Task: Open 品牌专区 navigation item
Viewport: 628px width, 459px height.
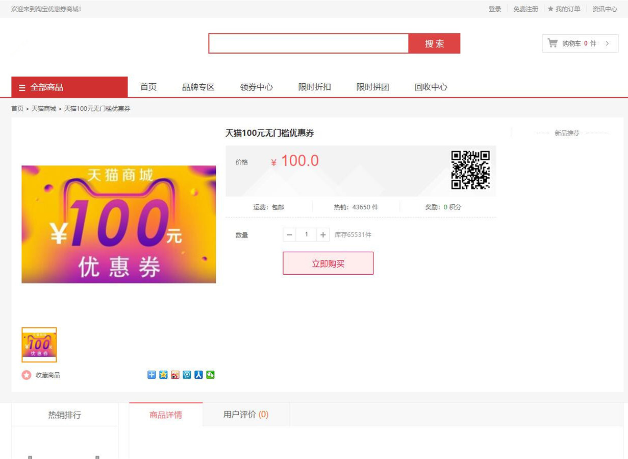Action: coord(198,87)
